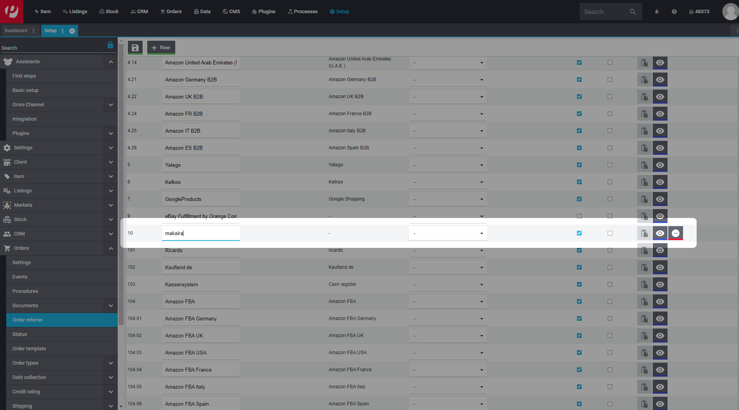
Task: Open the CRM top menu
Action: [139, 12]
